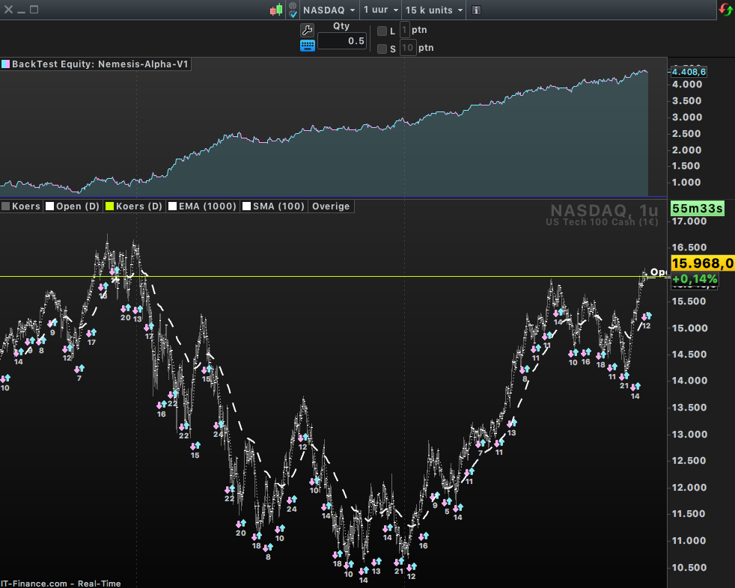Click the 'IT-Finance.com - Real-Time' text

(61, 584)
